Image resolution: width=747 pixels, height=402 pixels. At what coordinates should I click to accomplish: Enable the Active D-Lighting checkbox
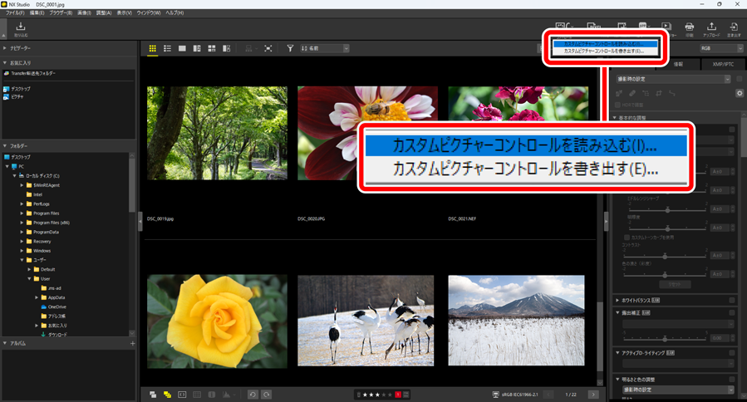point(732,353)
